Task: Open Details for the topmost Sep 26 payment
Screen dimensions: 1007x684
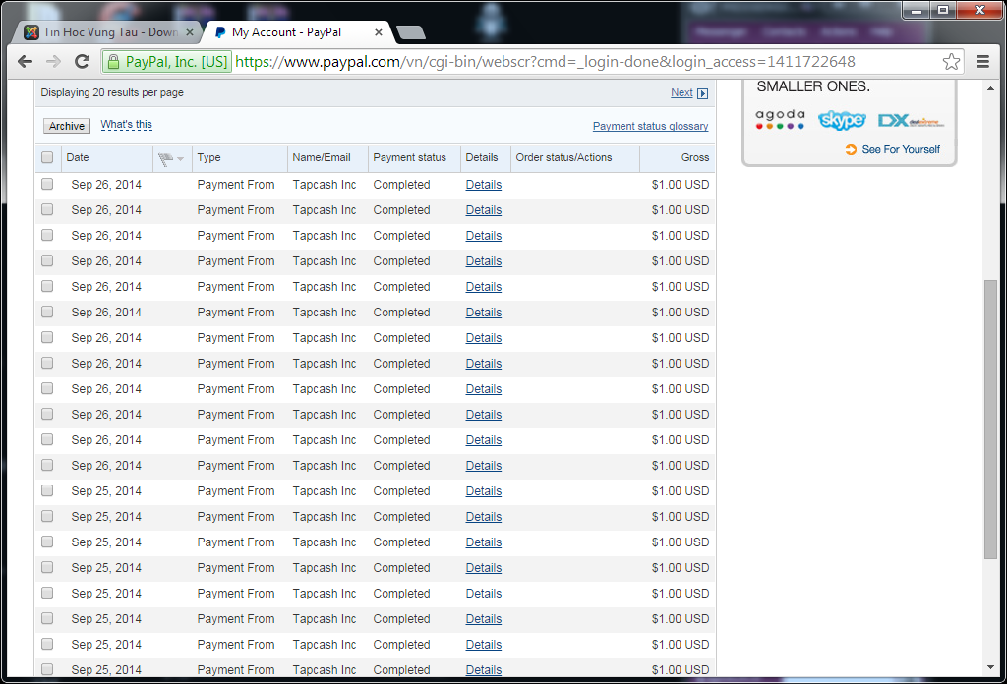Action: tap(484, 185)
